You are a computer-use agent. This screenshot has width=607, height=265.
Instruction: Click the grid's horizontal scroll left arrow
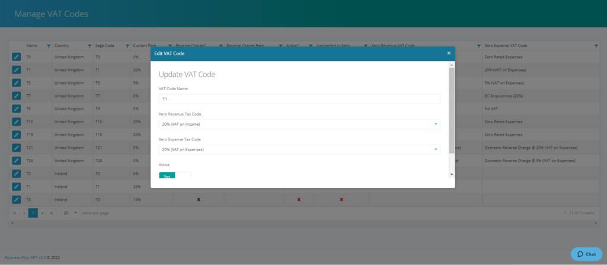[12, 223]
